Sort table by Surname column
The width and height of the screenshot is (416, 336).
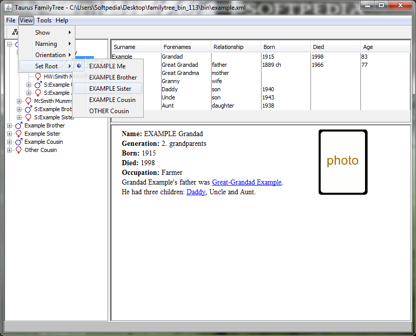pos(136,47)
